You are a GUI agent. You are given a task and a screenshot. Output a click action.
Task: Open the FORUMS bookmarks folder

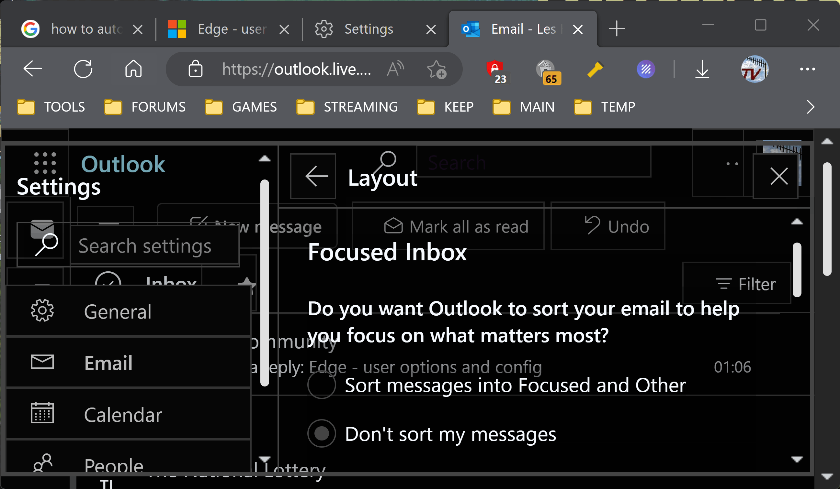coord(145,107)
